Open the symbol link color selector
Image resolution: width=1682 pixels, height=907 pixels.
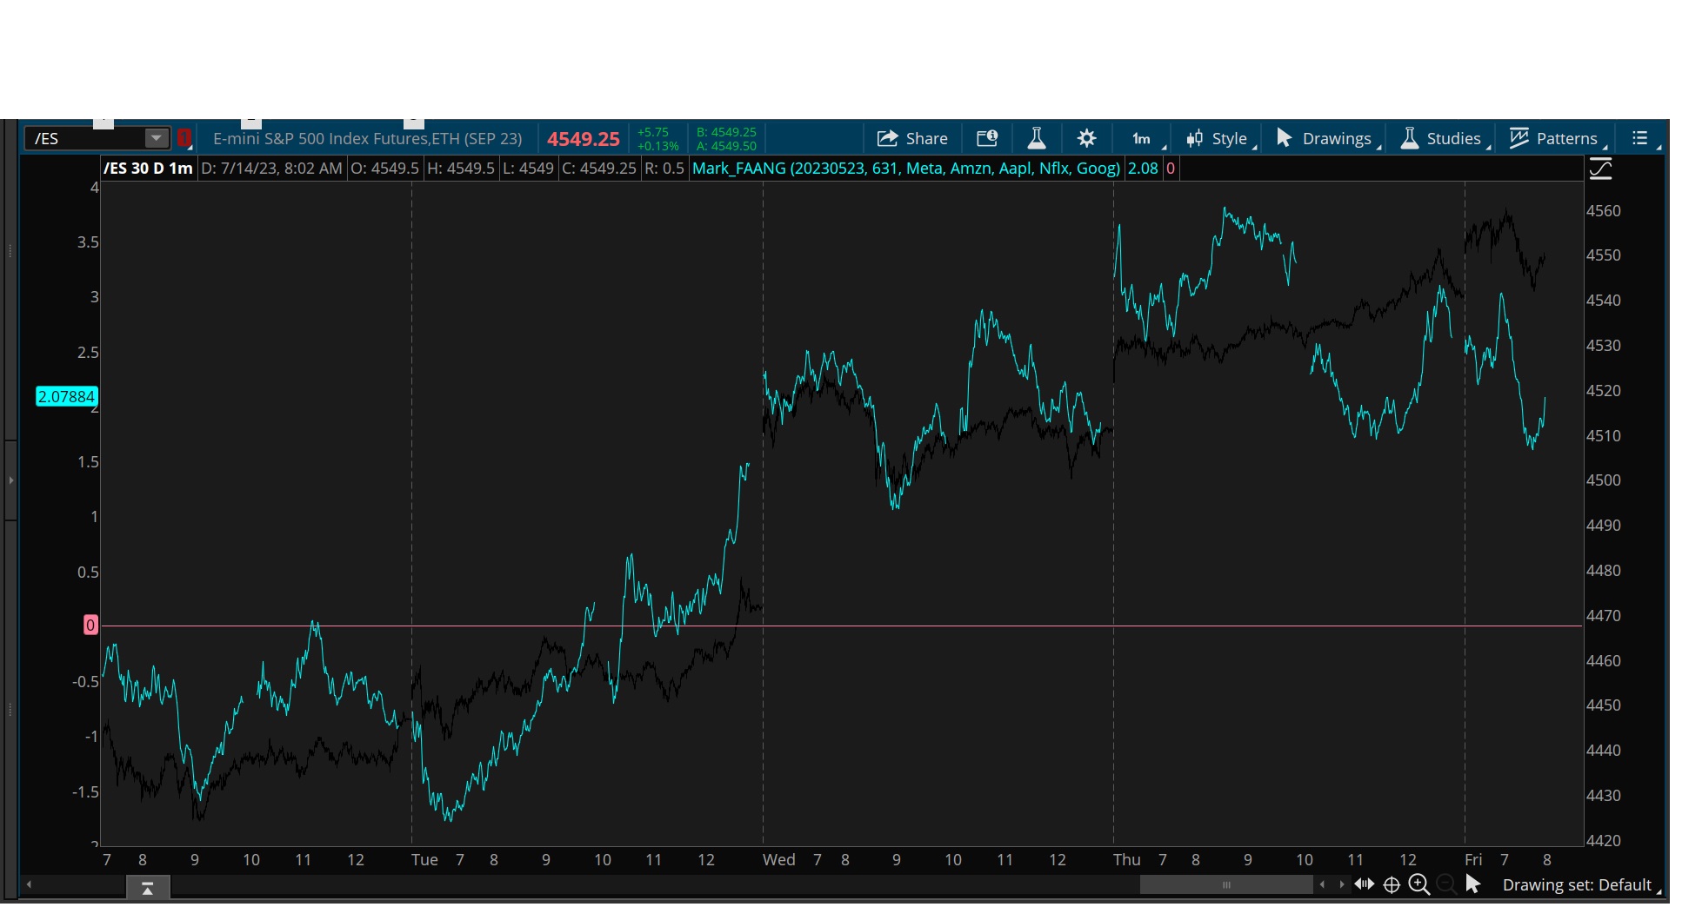pos(184,138)
